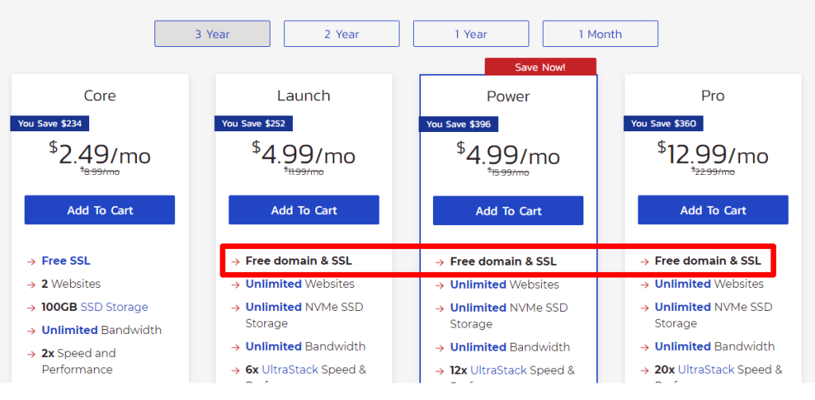Select the 3 Year billing tab
This screenshot has width=815, height=400.
click(x=213, y=34)
